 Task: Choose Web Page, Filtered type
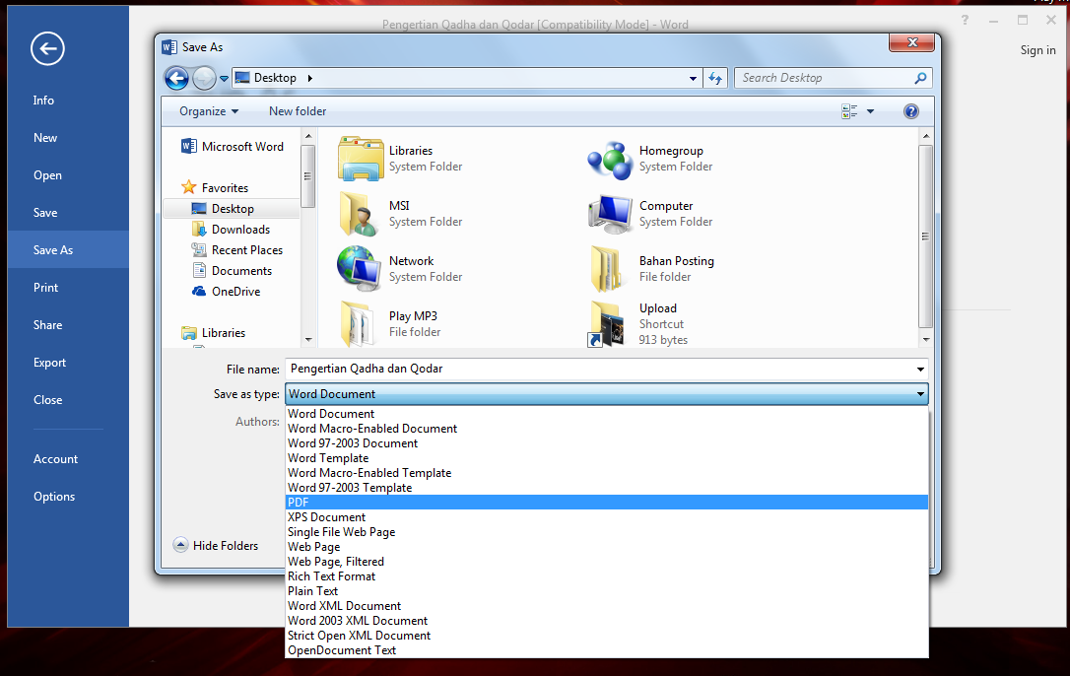(607, 562)
